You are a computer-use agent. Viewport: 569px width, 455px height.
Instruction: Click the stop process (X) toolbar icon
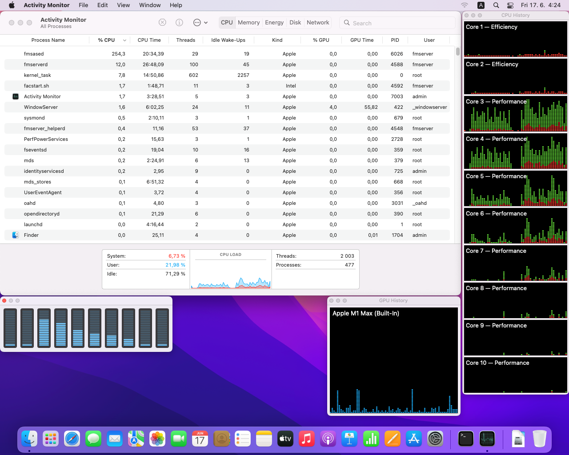pyautogui.click(x=163, y=23)
